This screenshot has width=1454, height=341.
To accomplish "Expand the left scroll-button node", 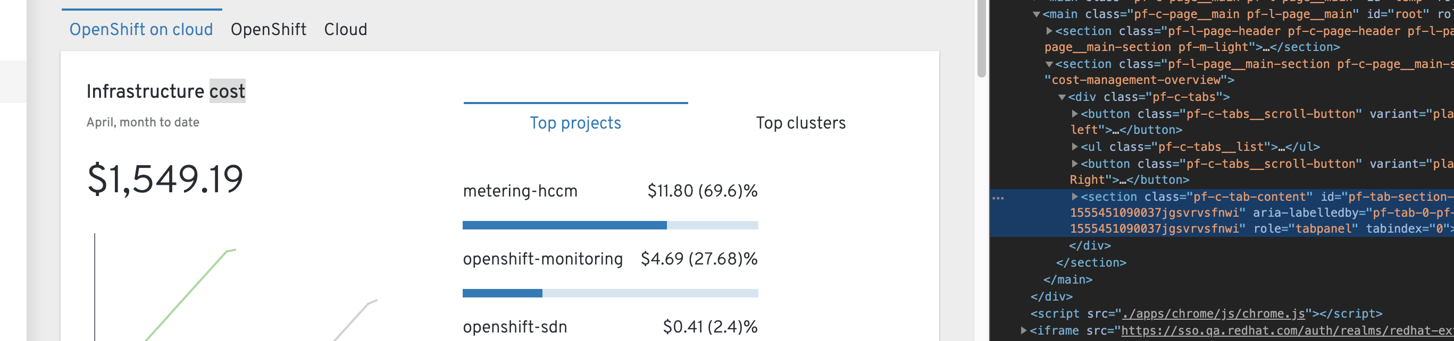I will [1075, 114].
